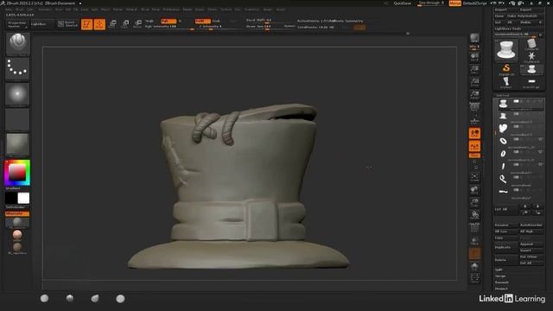The height and width of the screenshot is (311, 553).
Task: Pick a color in the color picker square
Action: (x=17, y=172)
